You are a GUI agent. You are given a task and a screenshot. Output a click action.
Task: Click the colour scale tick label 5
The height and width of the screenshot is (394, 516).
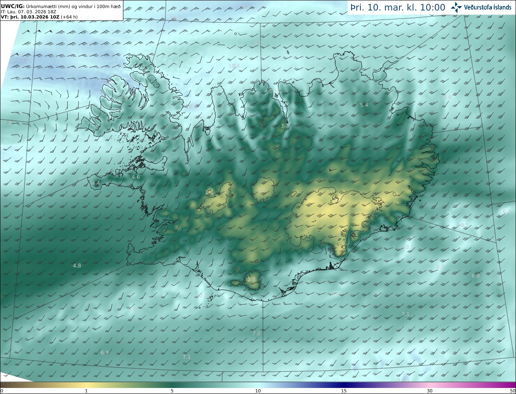click(x=172, y=391)
